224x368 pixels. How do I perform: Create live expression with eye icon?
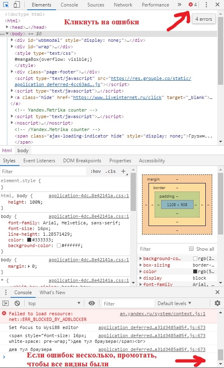(92, 303)
